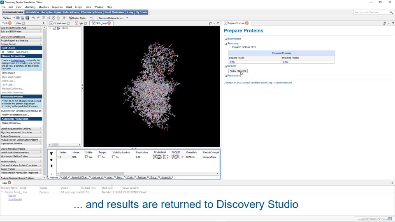Click Report link in Jobs panel
395x222 pixels.
pyautogui.click(x=12, y=196)
